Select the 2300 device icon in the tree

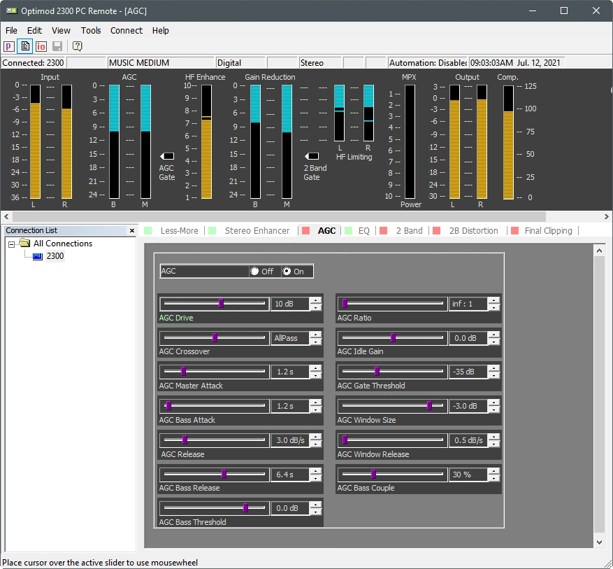[38, 256]
